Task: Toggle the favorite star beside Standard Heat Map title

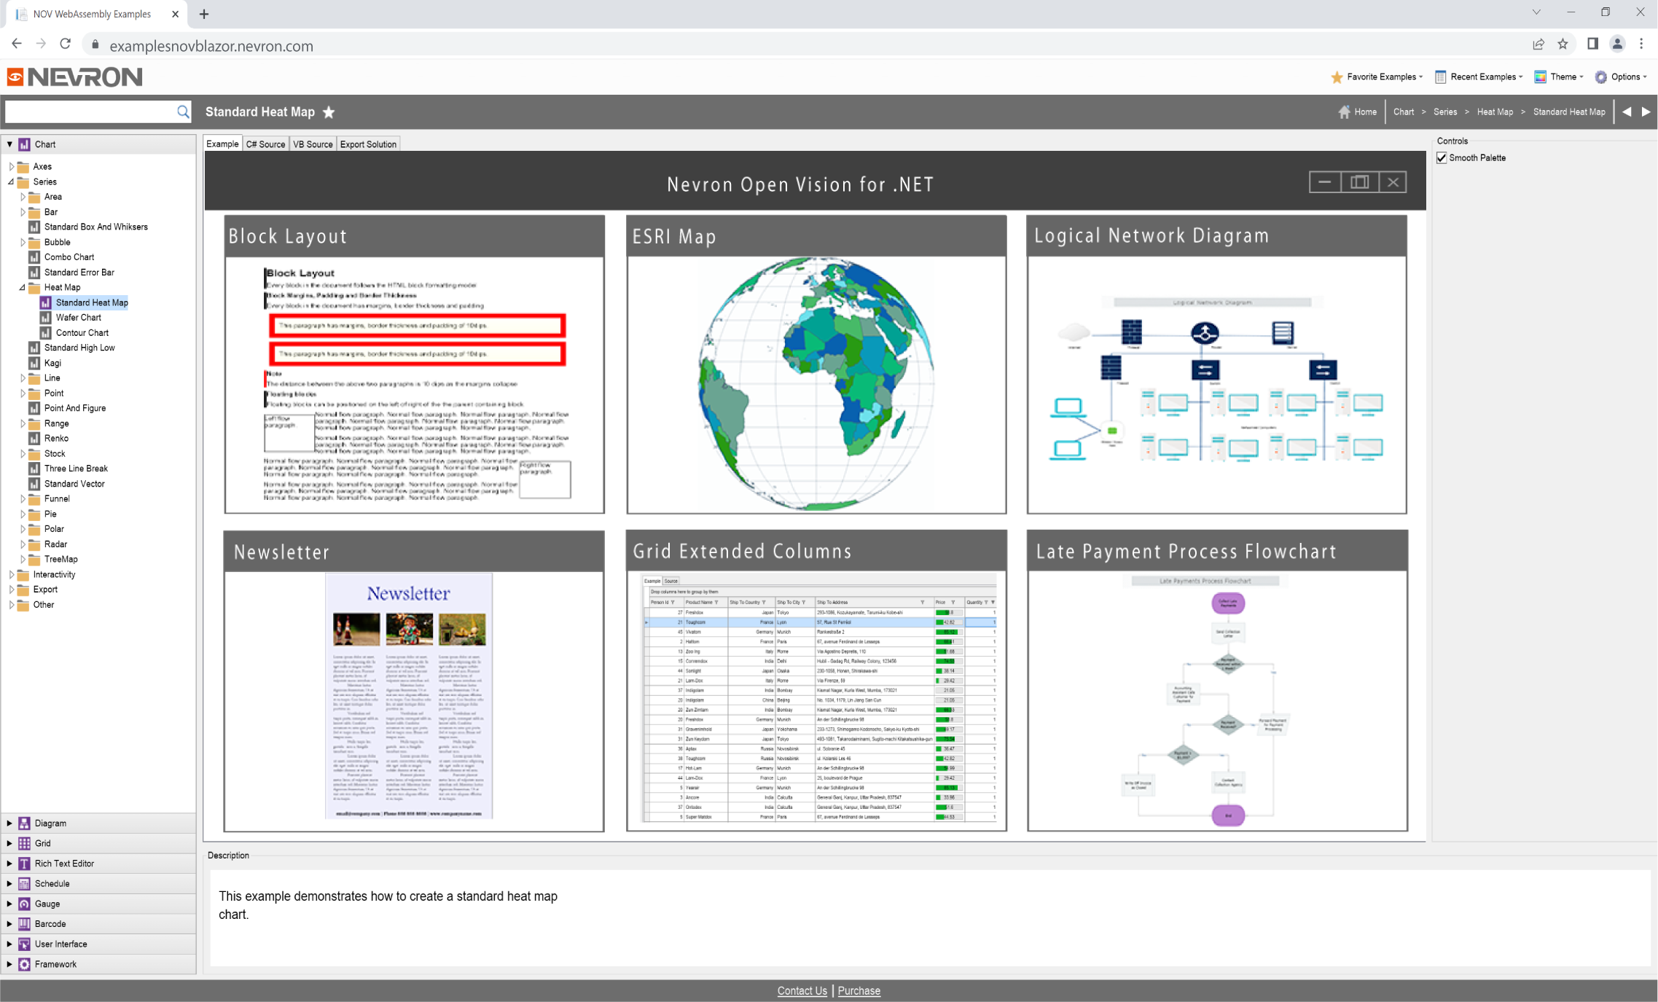Action: coord(328,111)
